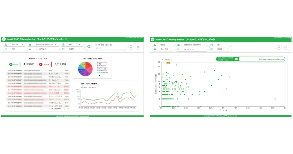The image size is (293, 154).
Task: Click the red BLOCK cross icon
Action: click(41, 64)
